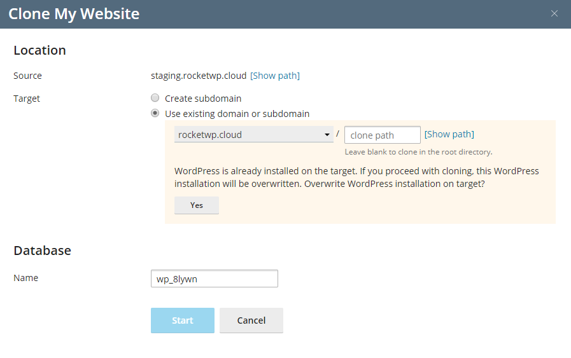Click the Location section heading
The image size is (571, 358).
pyautogui.click(x=39, y=50)
